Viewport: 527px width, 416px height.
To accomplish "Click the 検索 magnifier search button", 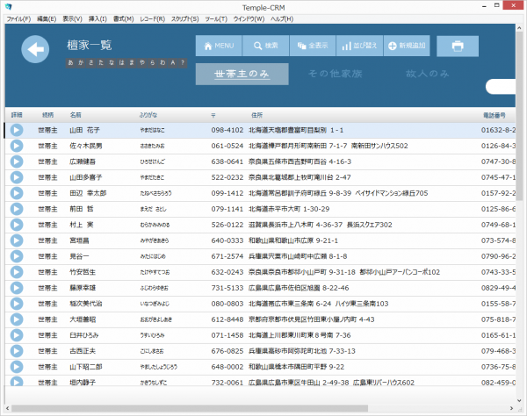I will coord(265,46).
